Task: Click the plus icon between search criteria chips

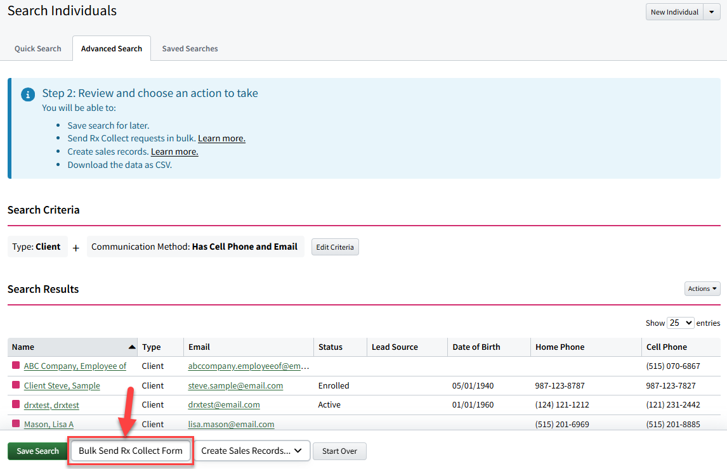Action: coord(75,247)
